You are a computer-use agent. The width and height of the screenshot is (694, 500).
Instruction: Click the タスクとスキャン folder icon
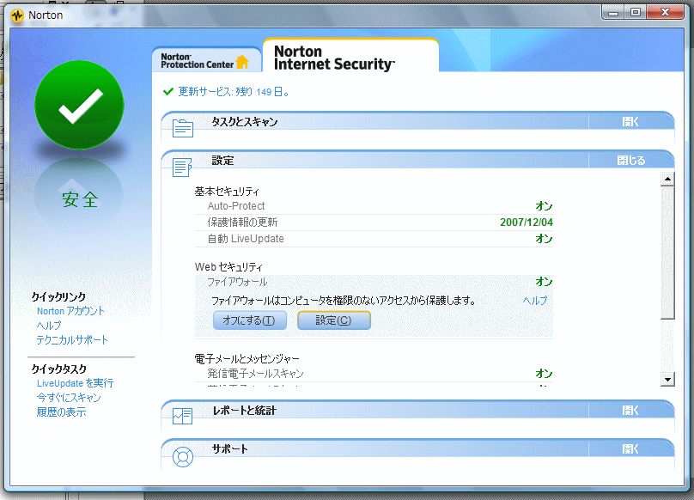183,128
